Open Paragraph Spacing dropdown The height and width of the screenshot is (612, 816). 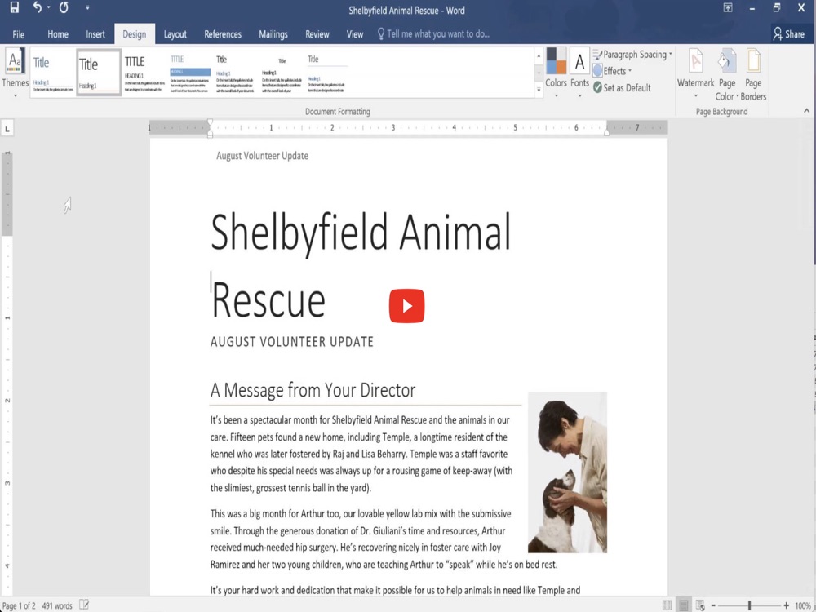click(x=632, y=55)
